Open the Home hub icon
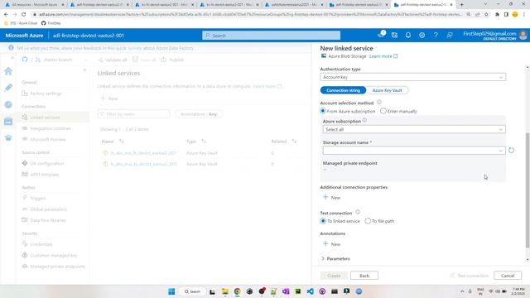Image resolution: width=530 pixels, height=298 pixels. click(8, 71)
